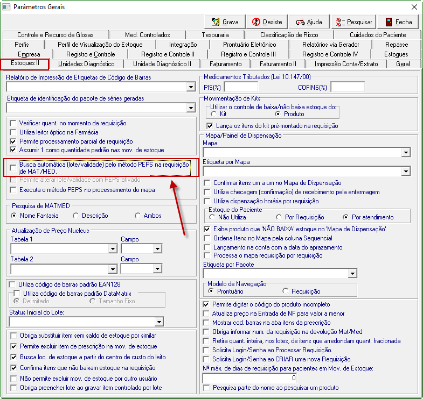
Task: Enable Verificar quant. no momento da requisição
Action: pos(13,123)
